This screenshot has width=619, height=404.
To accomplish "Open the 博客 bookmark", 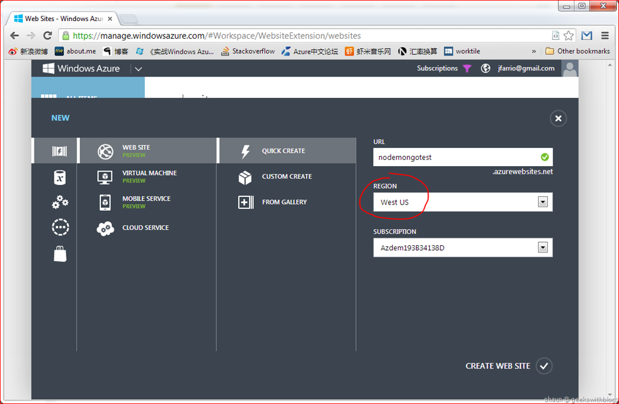I will click(x=115, y=51).
